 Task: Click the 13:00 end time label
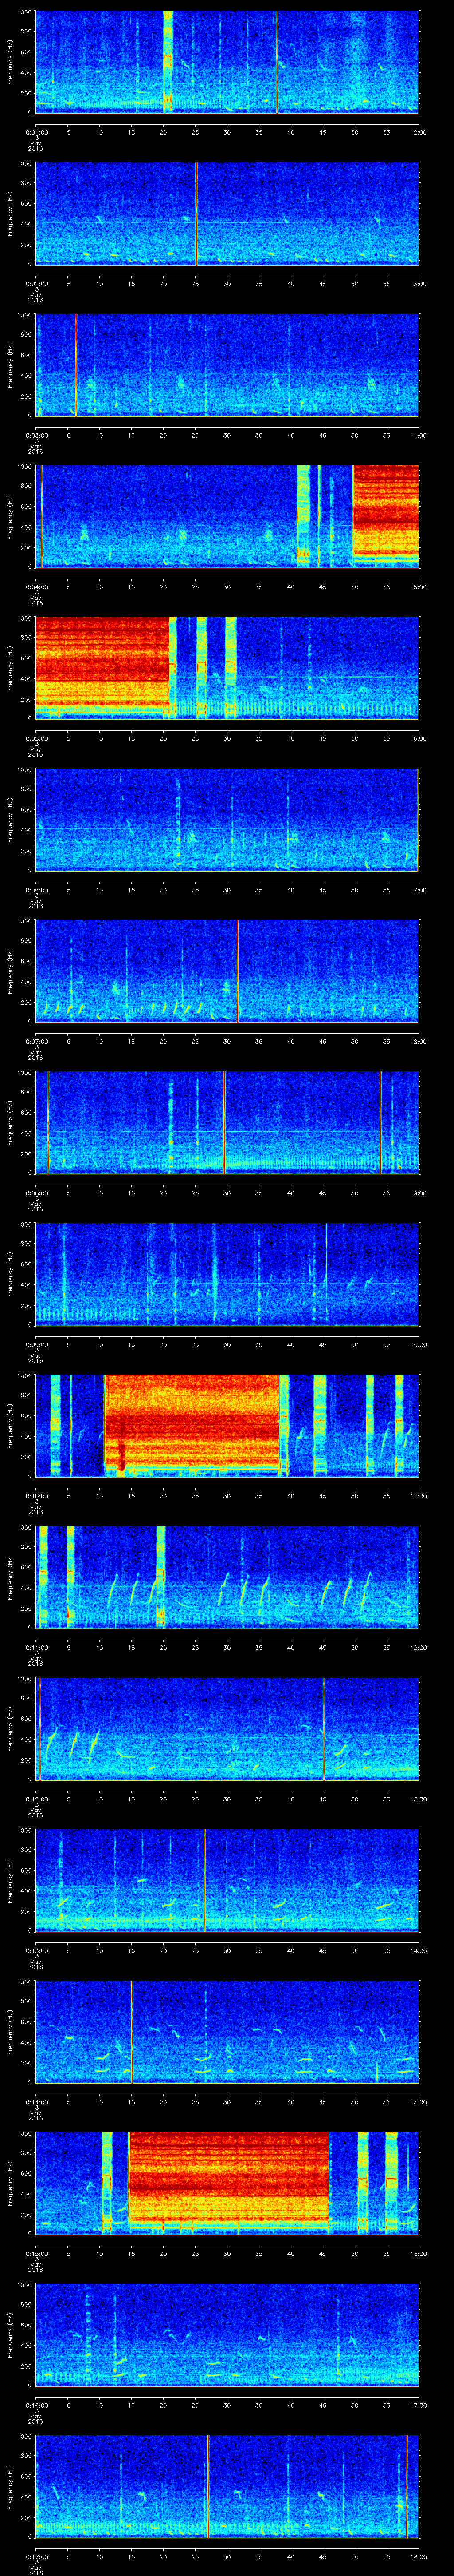pyautogui.click(x=418, y=1799)
